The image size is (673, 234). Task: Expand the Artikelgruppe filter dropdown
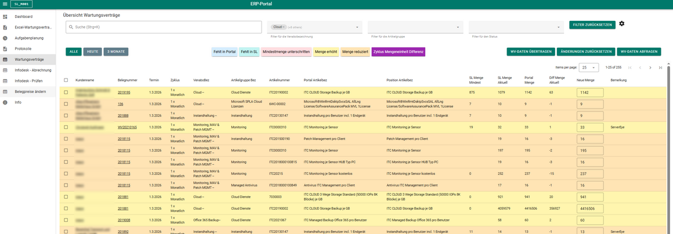(x=415, y=27)
